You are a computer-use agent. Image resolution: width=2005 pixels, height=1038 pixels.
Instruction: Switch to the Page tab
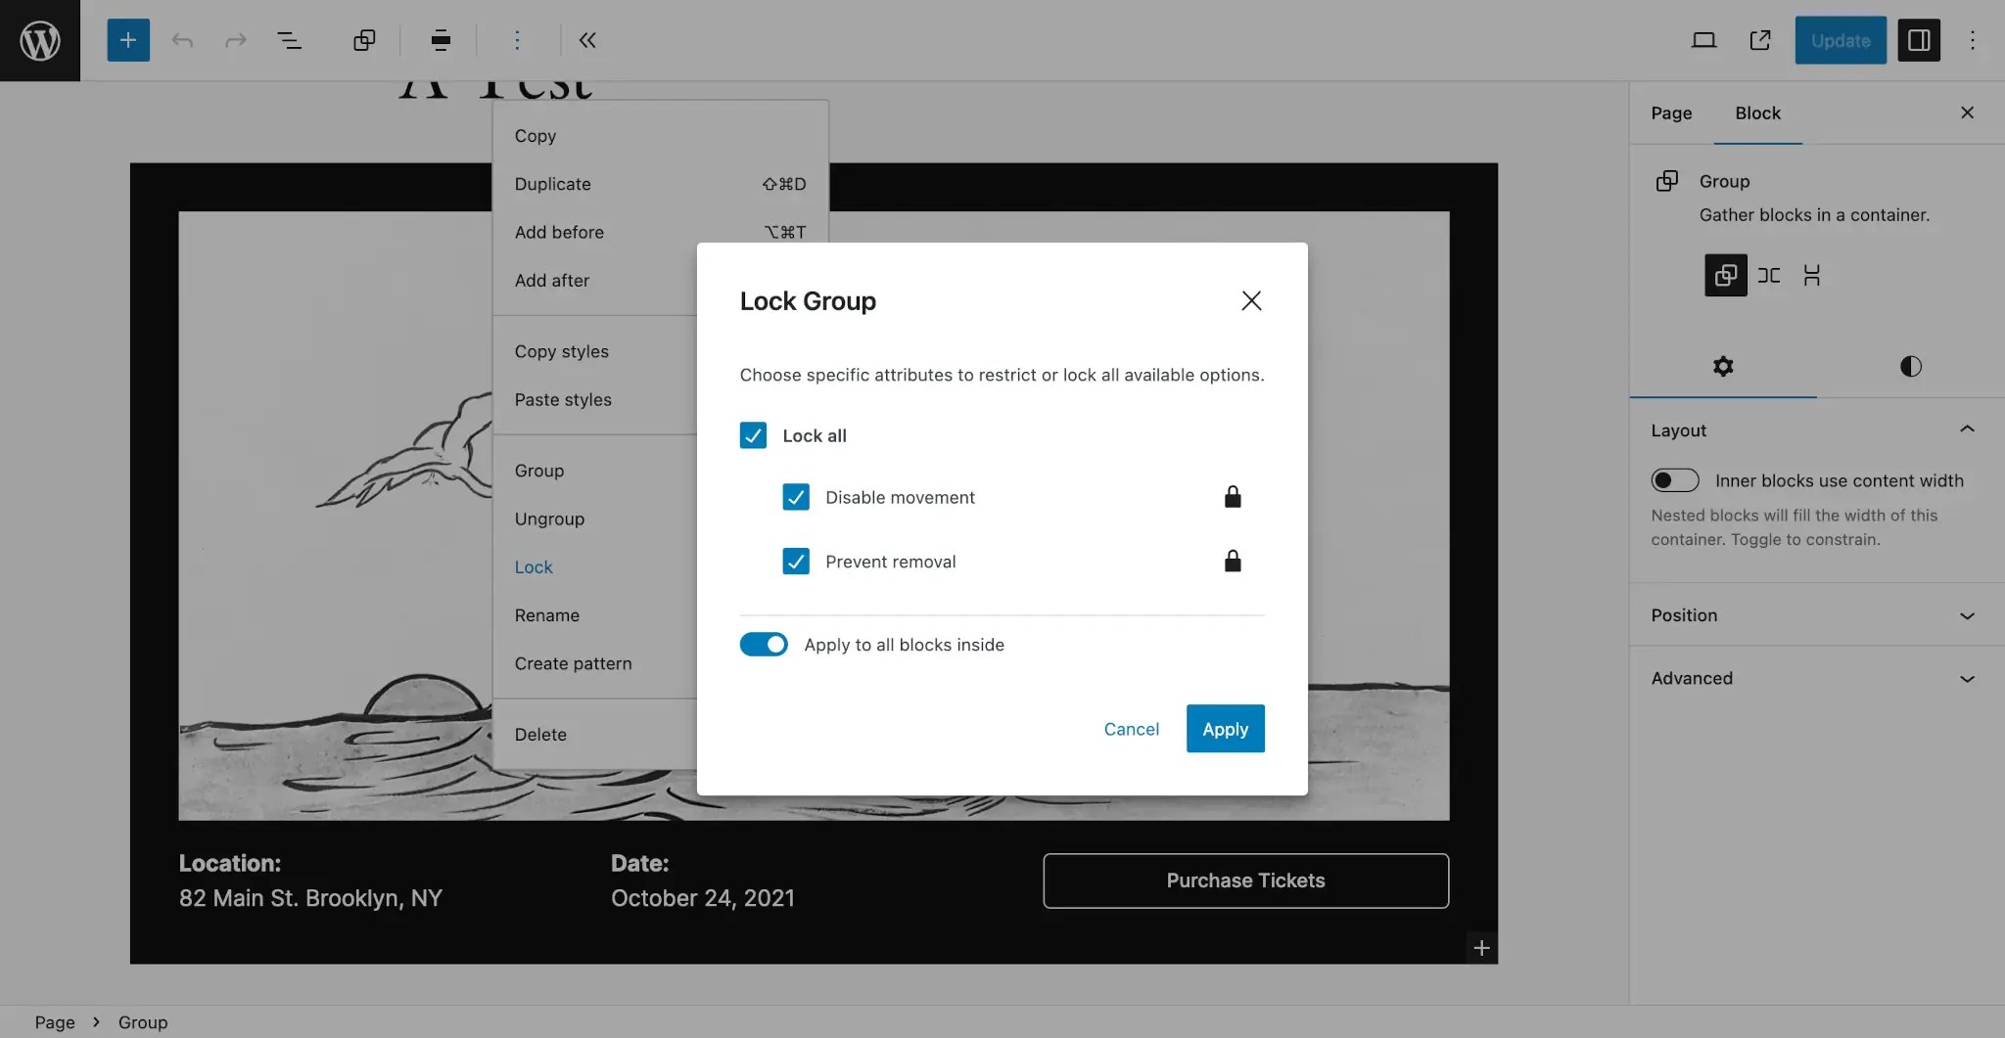[x=1670, y=113]
